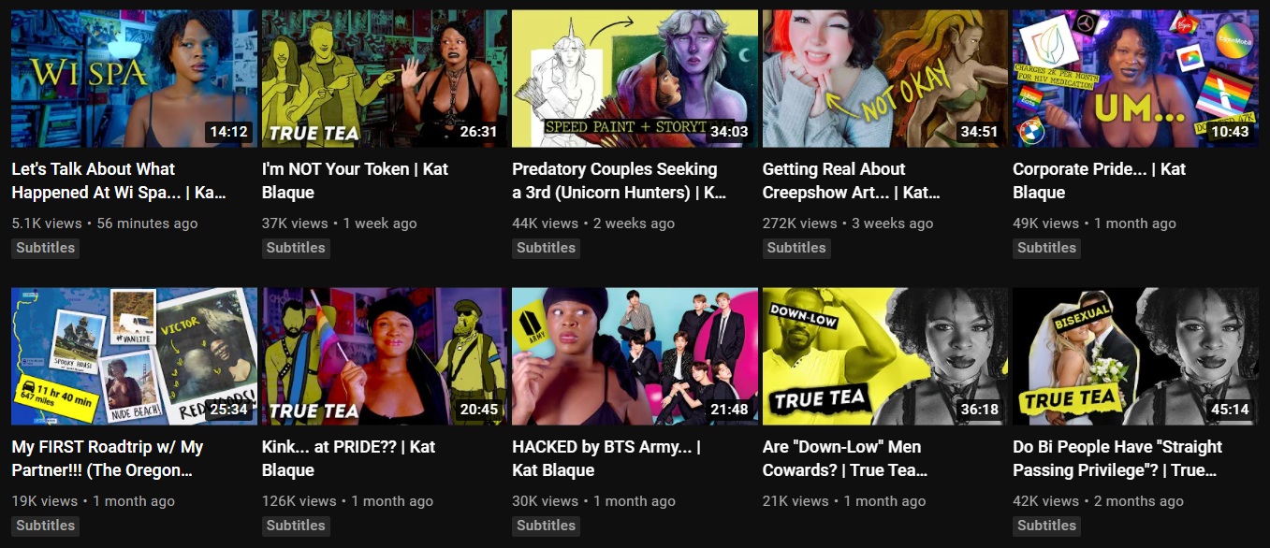
Task: Open the Unicorn Hunters speed paint thumbnail
Action: [x=635, y=79]
